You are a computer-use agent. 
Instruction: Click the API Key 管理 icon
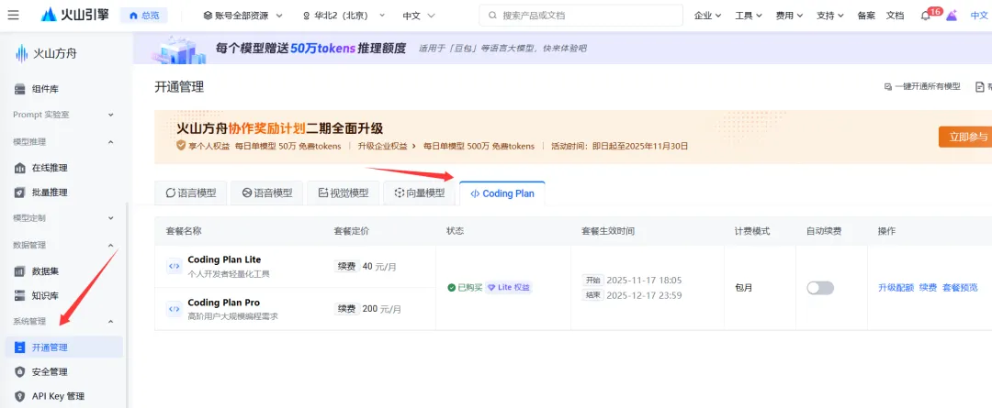pyautogui.click(x=20, y=397)
